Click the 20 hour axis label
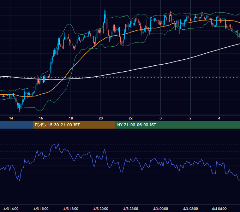 click(x=101, y=118)
